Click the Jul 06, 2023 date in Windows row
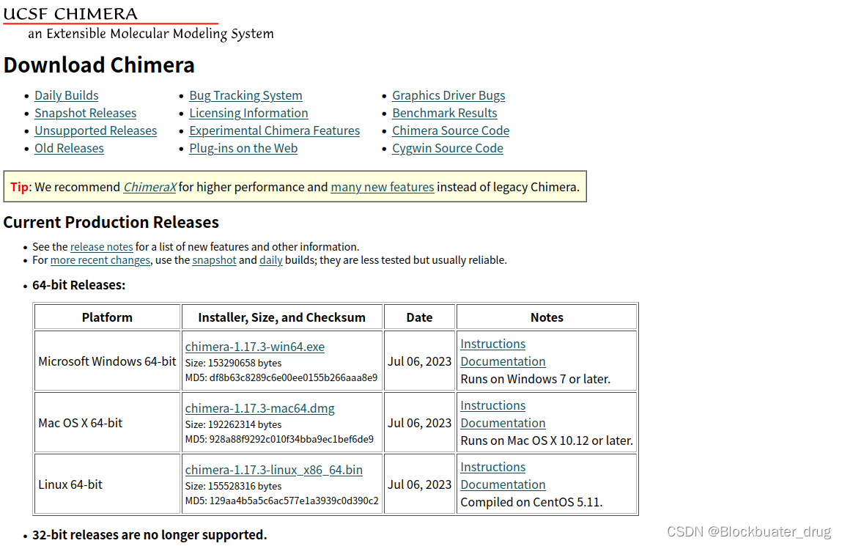Screen dimensions: 842x546 tap(419, 362)
